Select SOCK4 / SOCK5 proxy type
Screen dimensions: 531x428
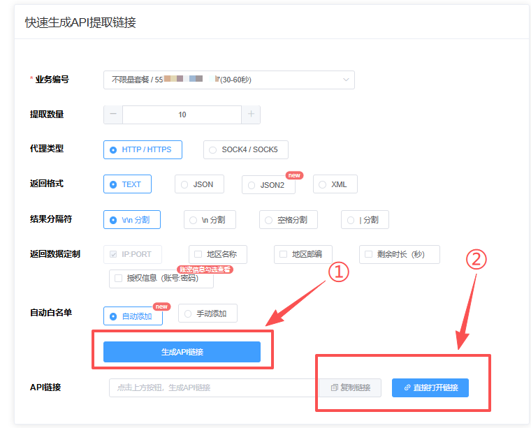click(245, 149)
